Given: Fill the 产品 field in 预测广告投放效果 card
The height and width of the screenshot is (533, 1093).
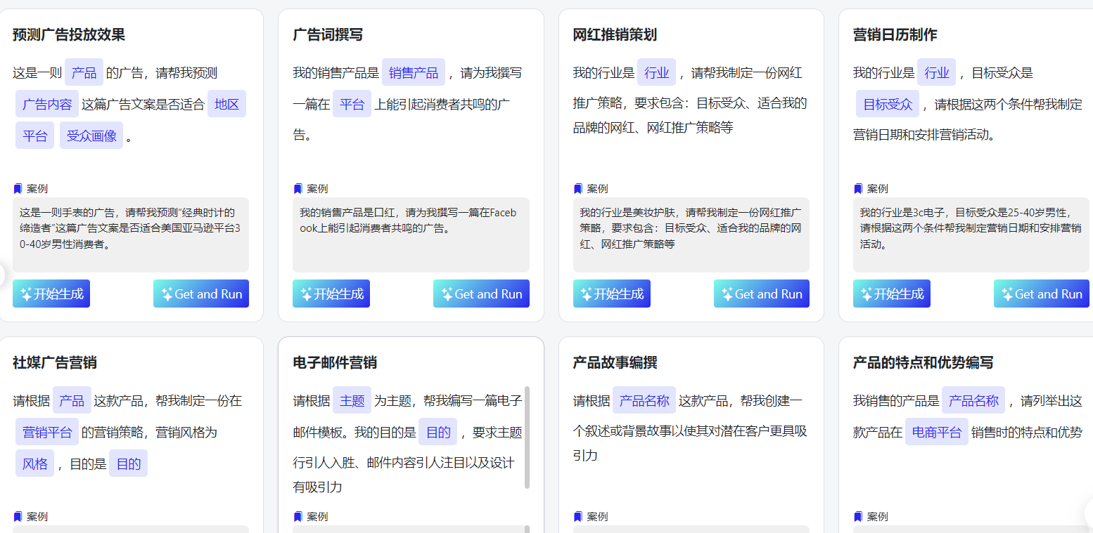Looking at the screenshot, I should 84,72.
